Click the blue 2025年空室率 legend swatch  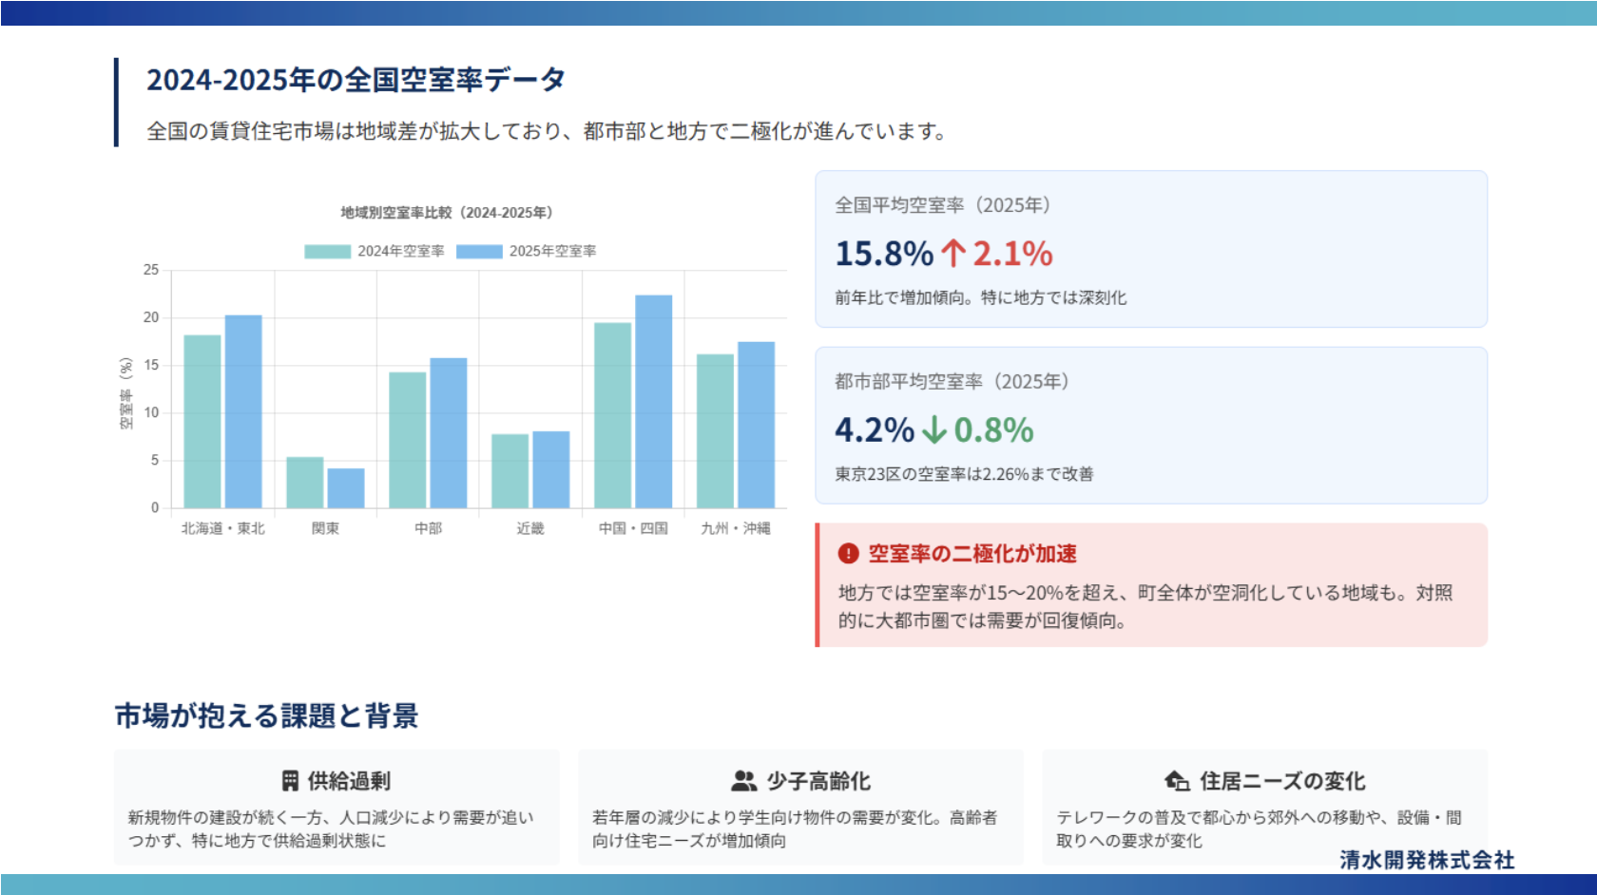[x=479, y=252]
